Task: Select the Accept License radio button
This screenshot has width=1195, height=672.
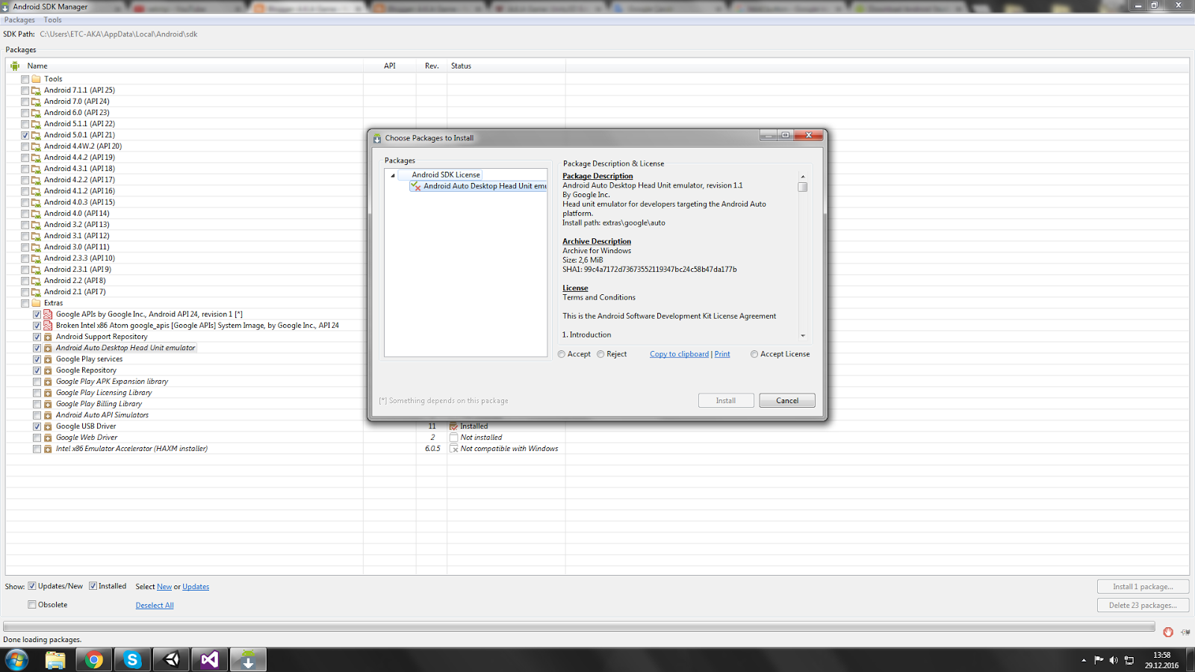Action: [754, 355]
